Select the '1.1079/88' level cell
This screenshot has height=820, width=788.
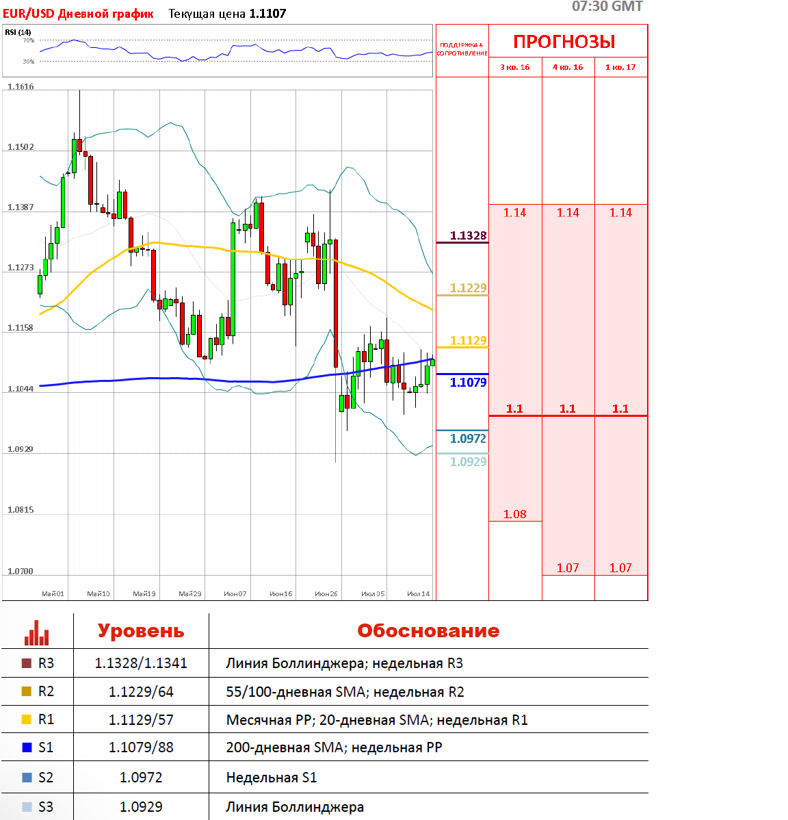pos(141,747)
